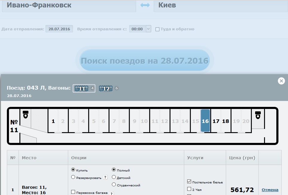Choose the Студенческий ticket type
288x195 pixels.
pyautogui.click(x=114, y=185)
